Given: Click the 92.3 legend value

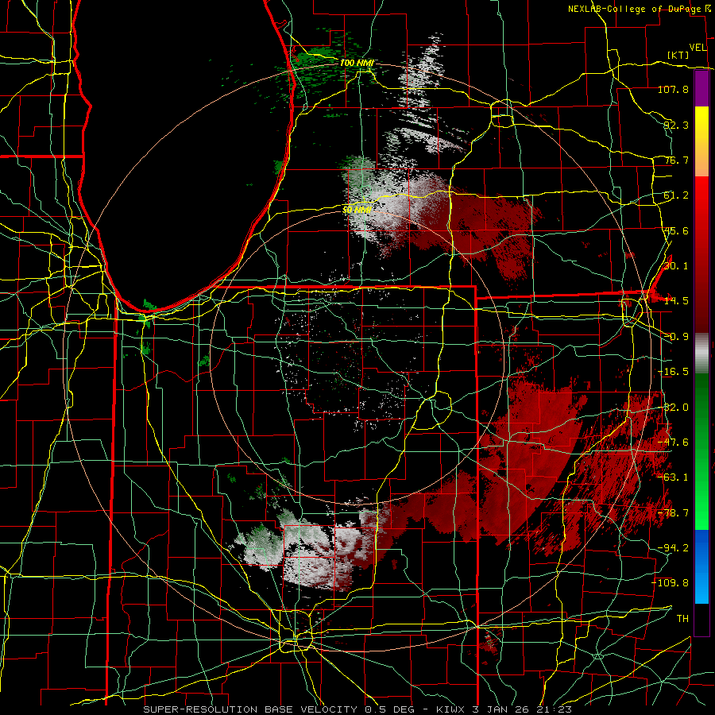Looking at the screenshot, I should [676, 125].
